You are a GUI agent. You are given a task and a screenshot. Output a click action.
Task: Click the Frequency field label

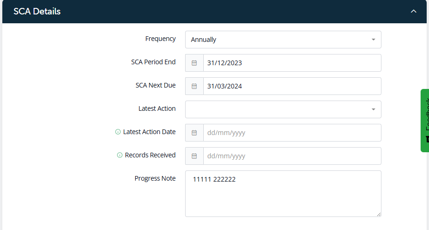pyautogui.click(x=160, y=39)
